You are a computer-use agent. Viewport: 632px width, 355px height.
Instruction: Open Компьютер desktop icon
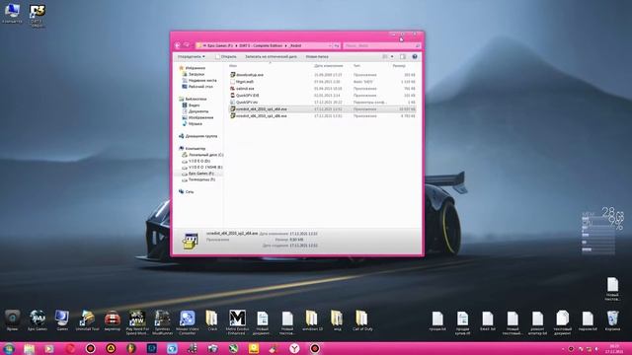(x=12, y=14)
